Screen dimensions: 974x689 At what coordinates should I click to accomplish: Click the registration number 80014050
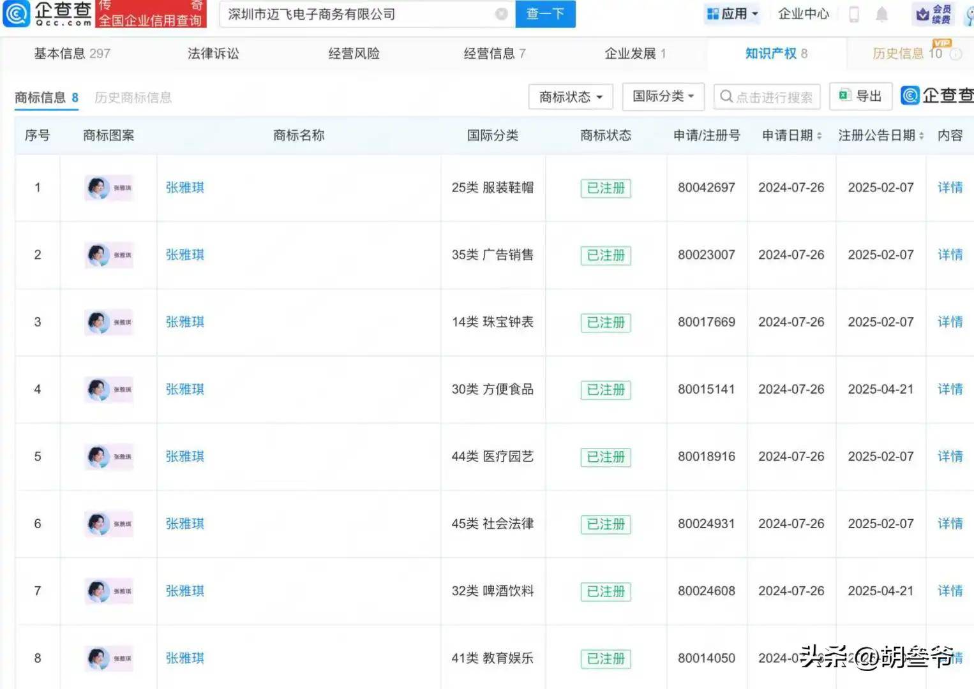click(x=707, y=658)
